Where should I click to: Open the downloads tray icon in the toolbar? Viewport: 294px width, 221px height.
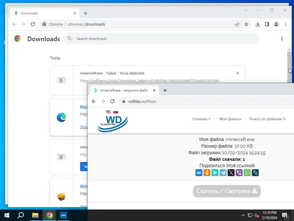point(258,24)
